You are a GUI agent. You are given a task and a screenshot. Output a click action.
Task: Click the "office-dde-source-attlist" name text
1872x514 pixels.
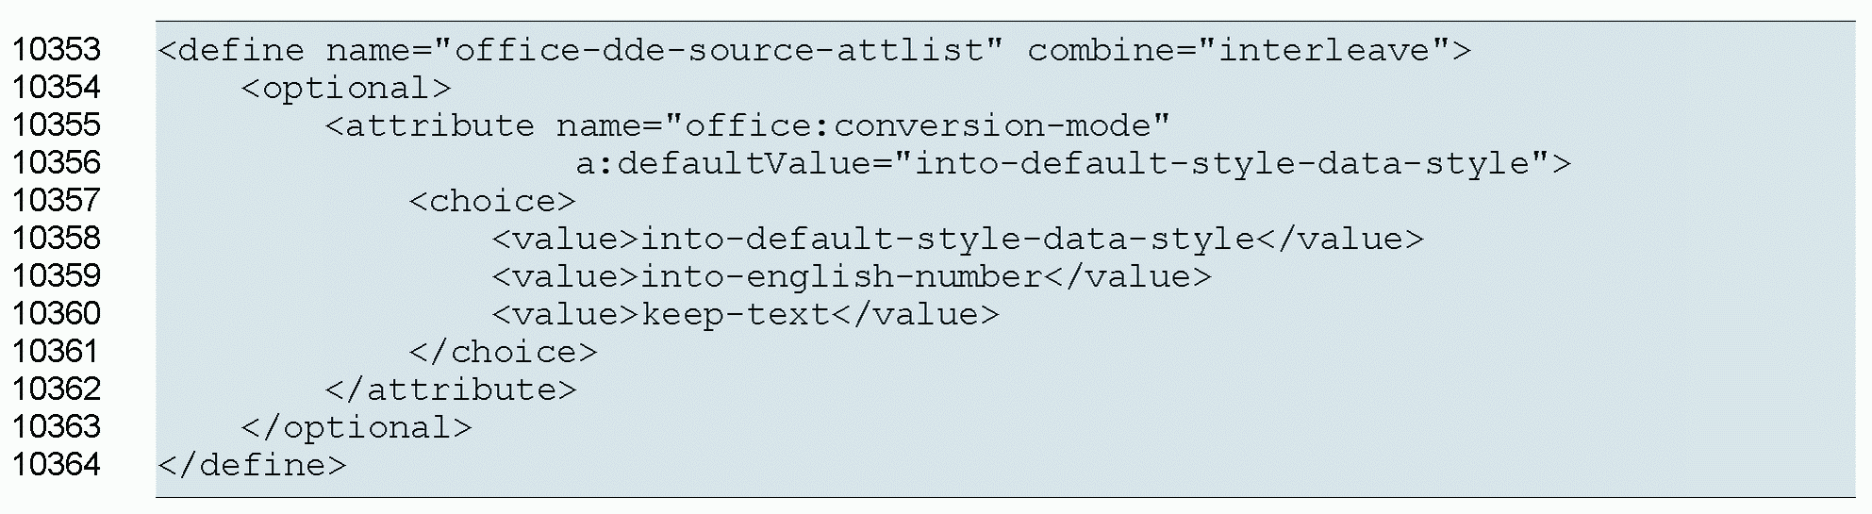(x=728, y=49)
